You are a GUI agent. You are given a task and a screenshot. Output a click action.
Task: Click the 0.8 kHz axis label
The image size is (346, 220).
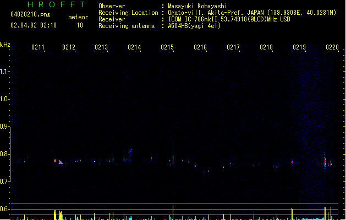click(x=4, y=154)
